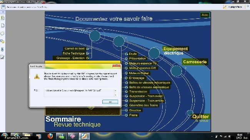Open the Freins section link
Screen dimensions: 250x140
click(x=133, y=115)
